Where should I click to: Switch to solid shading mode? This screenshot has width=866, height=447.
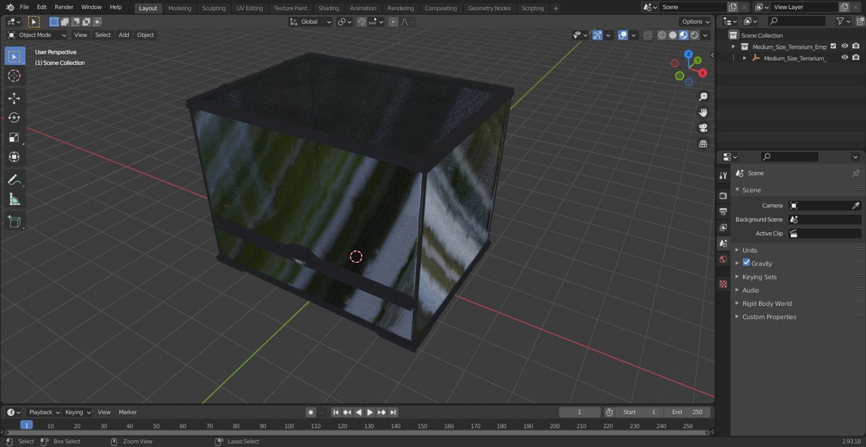pyautogui.click(x=673, y=35)
